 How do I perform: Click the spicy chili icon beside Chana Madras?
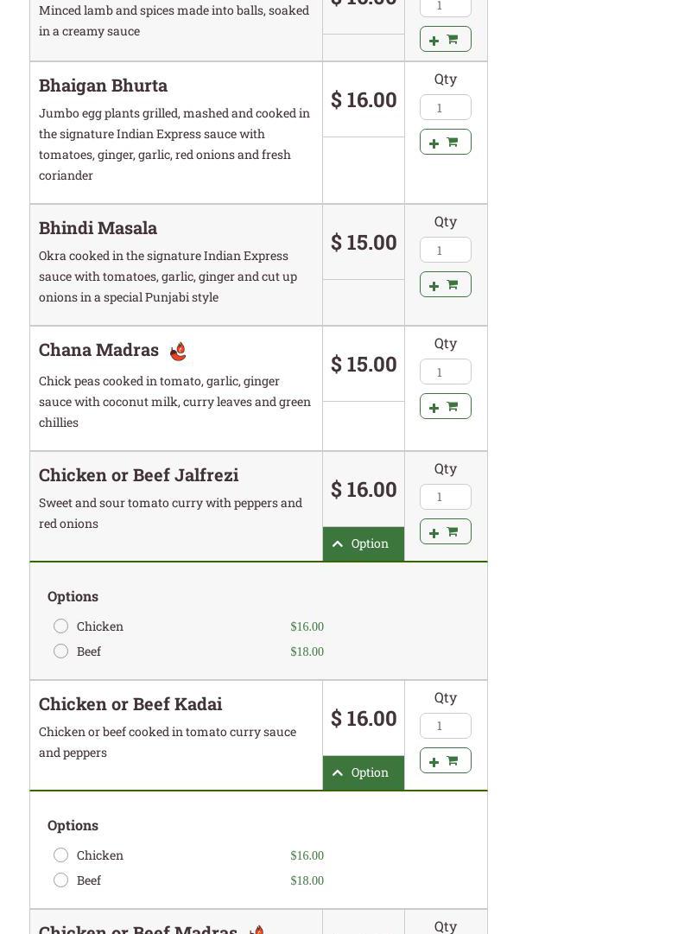pos(178,351)
